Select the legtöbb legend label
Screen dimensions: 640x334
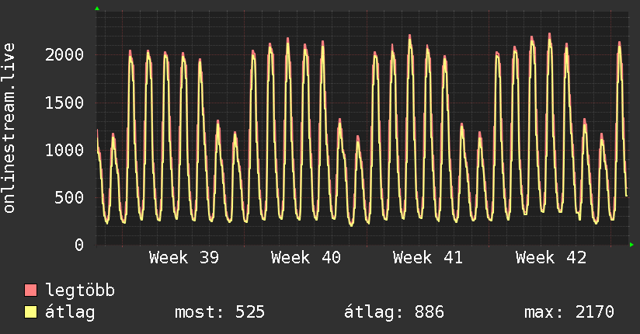[80, 290]
